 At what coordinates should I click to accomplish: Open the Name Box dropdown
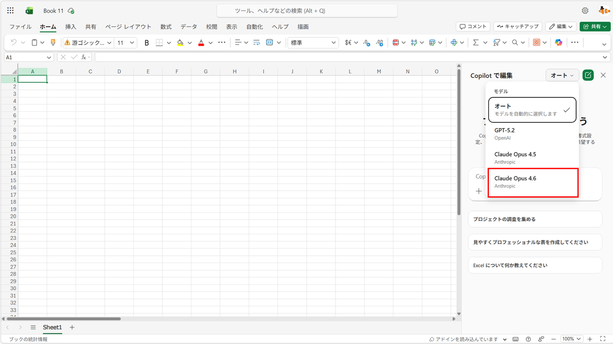tap(49, 58)
